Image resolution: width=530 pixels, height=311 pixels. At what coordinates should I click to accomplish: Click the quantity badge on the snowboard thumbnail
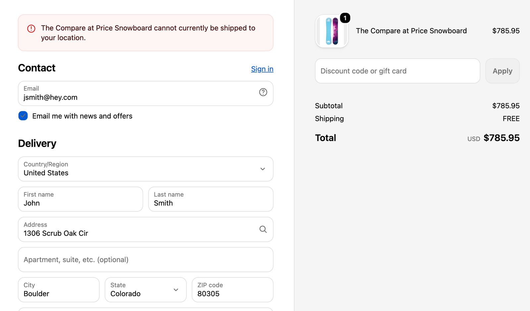345,18
